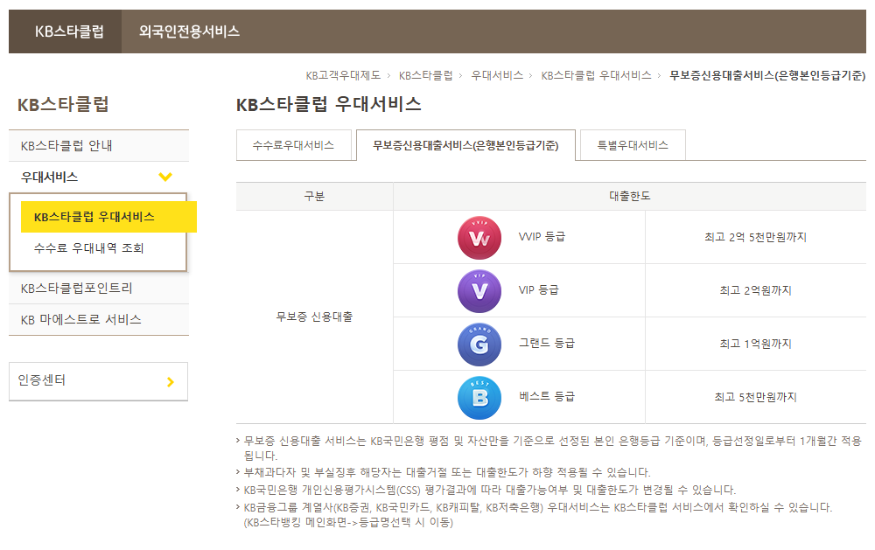The height and width of the screenshot is (550, 875).
Task: Collapse the 우대서비스 yellow chevron
Action: point(165,177)
